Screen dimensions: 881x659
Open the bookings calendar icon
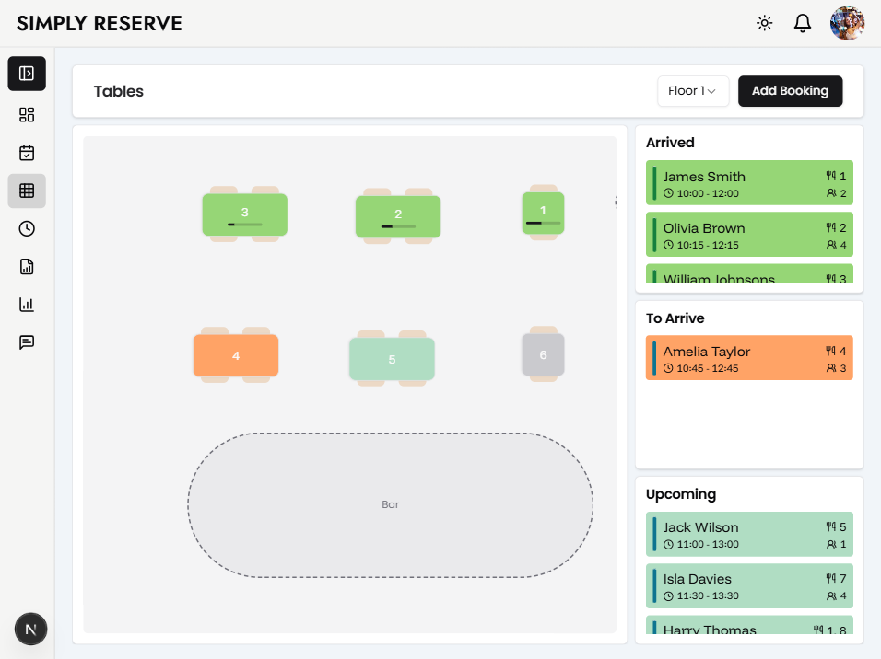pos(27,153)
